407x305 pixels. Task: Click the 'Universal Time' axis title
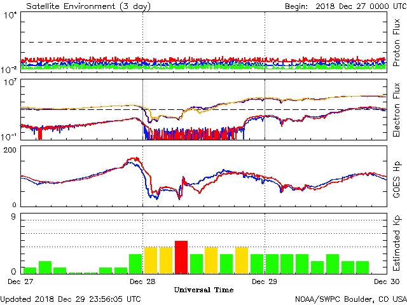click(203, 290)
